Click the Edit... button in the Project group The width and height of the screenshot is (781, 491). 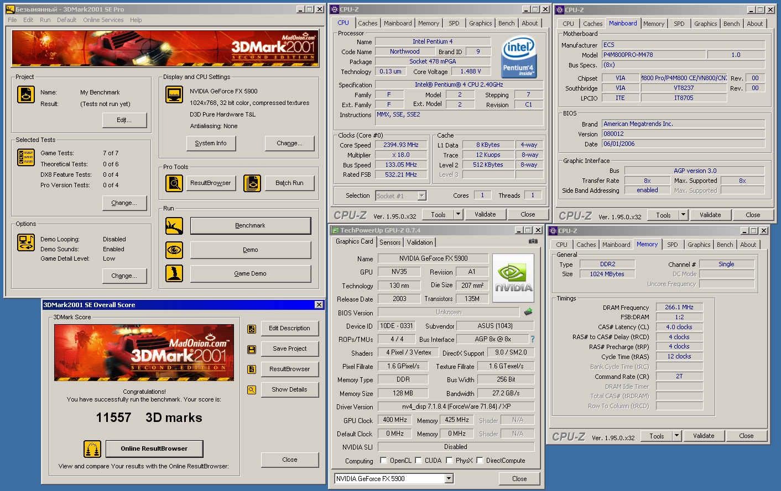pyautogui.click(x=124, y=120)
